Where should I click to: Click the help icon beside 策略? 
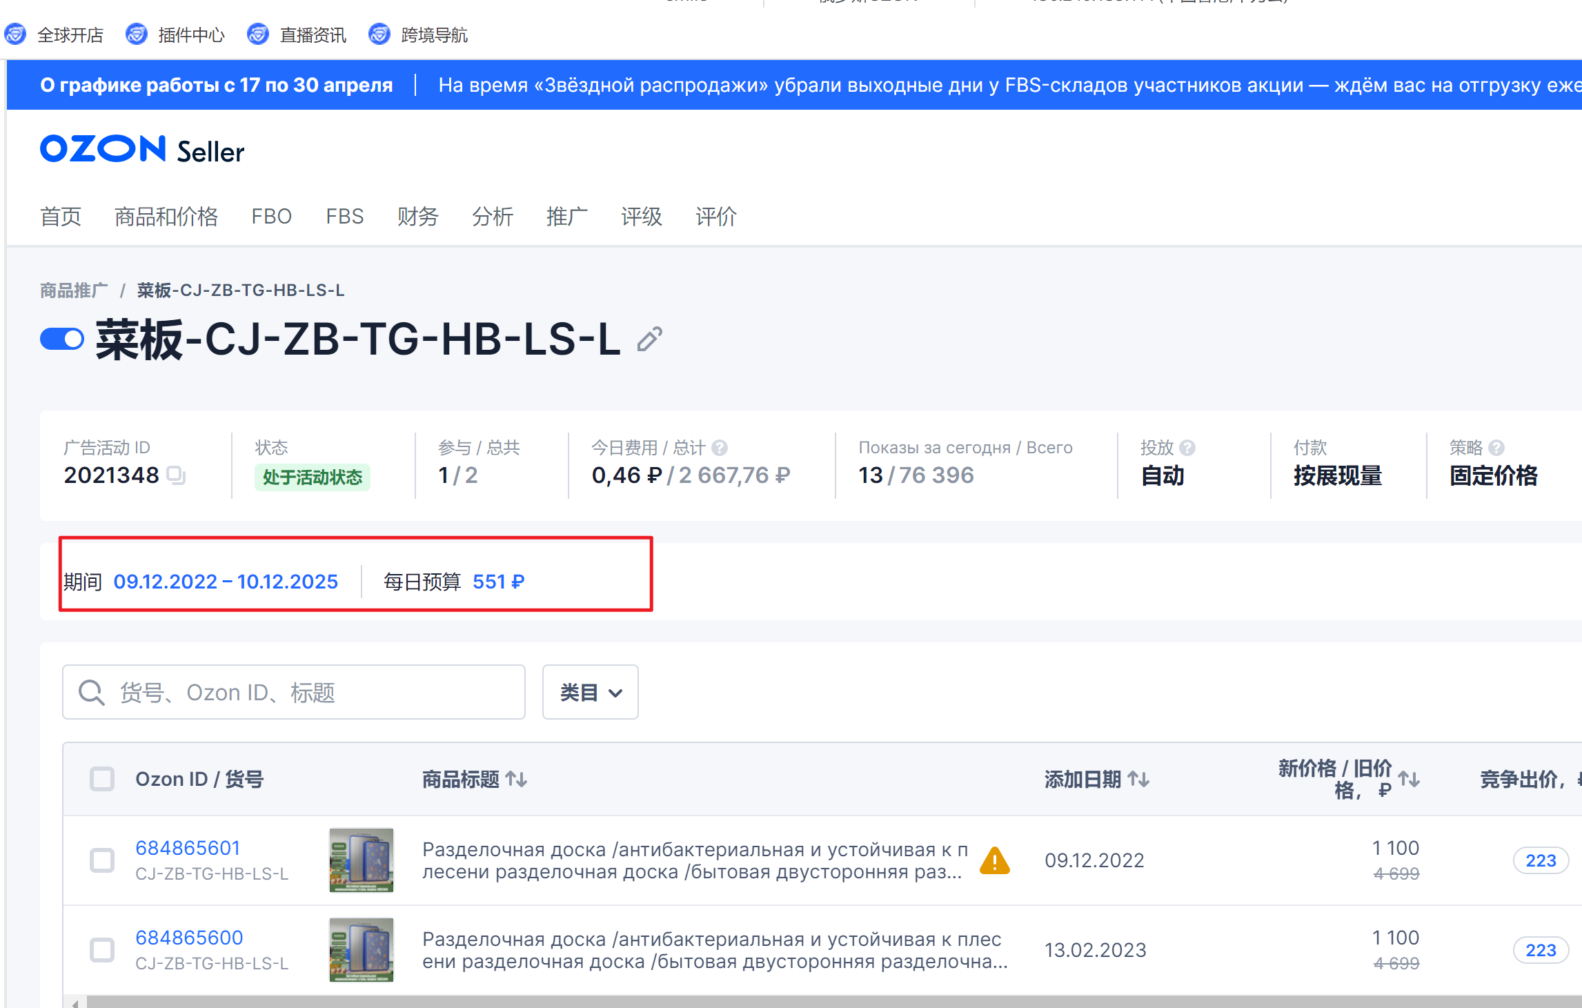tap(1496, 448)
